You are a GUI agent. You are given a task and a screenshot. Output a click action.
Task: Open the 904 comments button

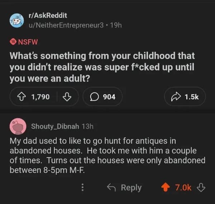click(x=102, y=96)
